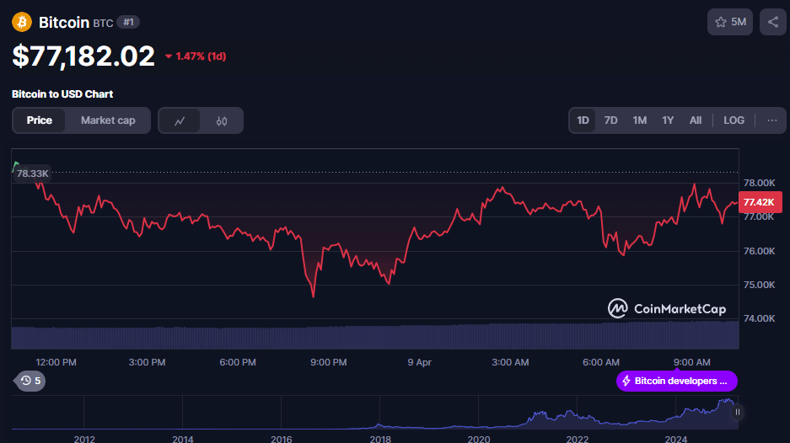The height and width of the screenshot is (443, 790).
Task: Click the BTC ticker symbol text
Action: coord(103,23)
